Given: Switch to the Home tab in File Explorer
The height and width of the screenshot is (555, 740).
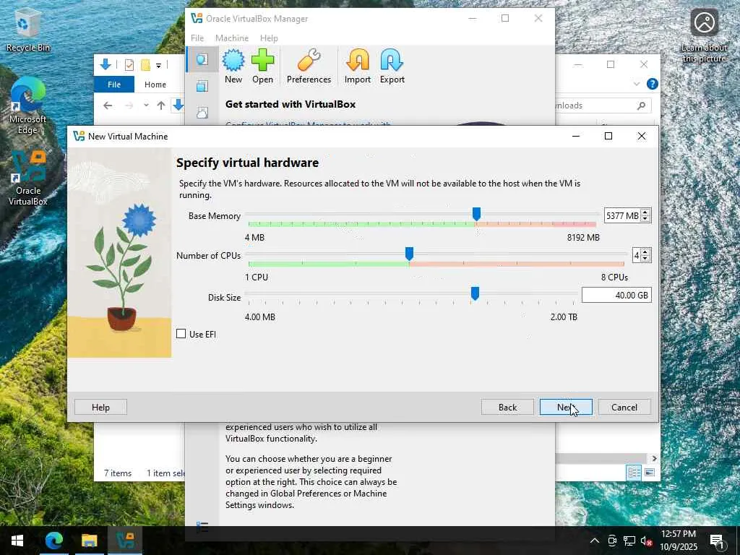Looking at the screenshot, I should point(155,85).
